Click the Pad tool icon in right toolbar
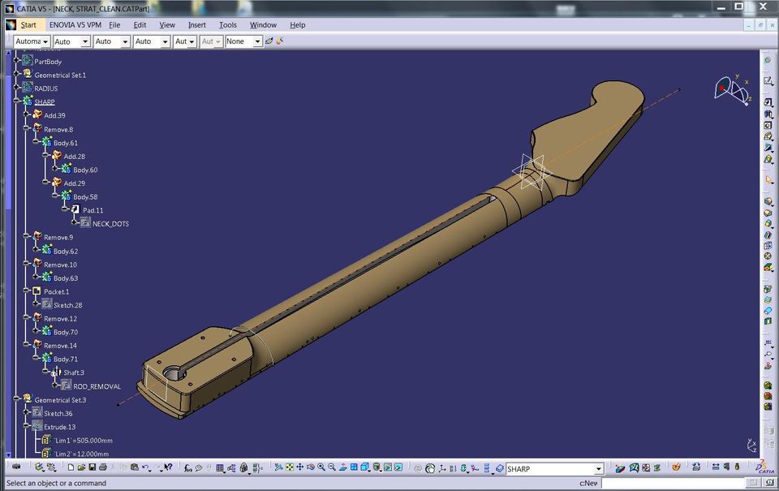779x491 pixels. tap(768, 102)
